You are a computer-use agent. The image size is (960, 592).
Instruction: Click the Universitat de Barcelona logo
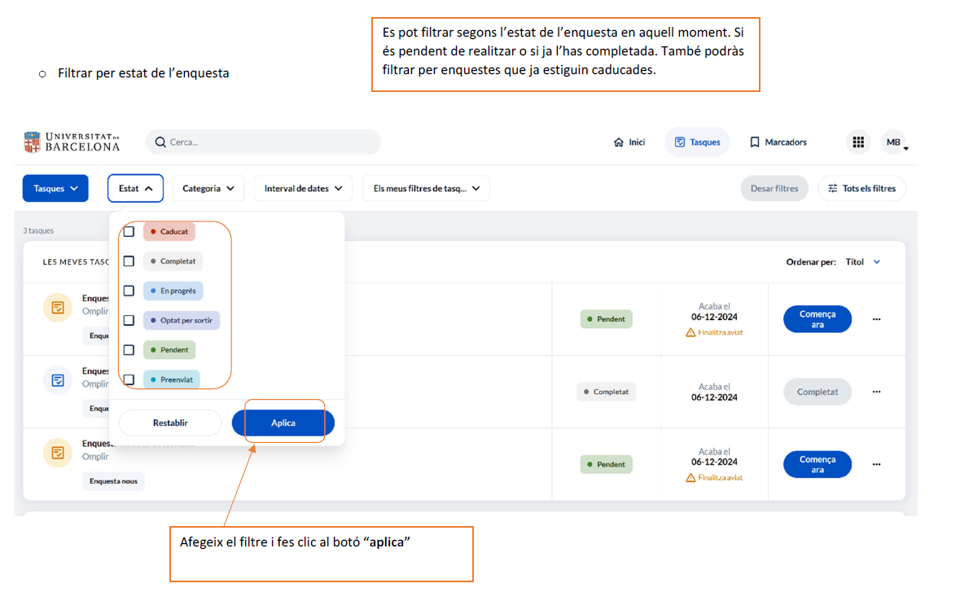click(72, 142)
